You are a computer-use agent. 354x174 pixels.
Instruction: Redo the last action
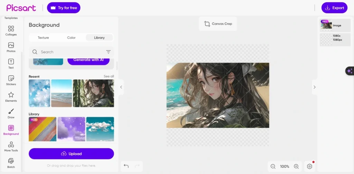[x=137, y=166]
